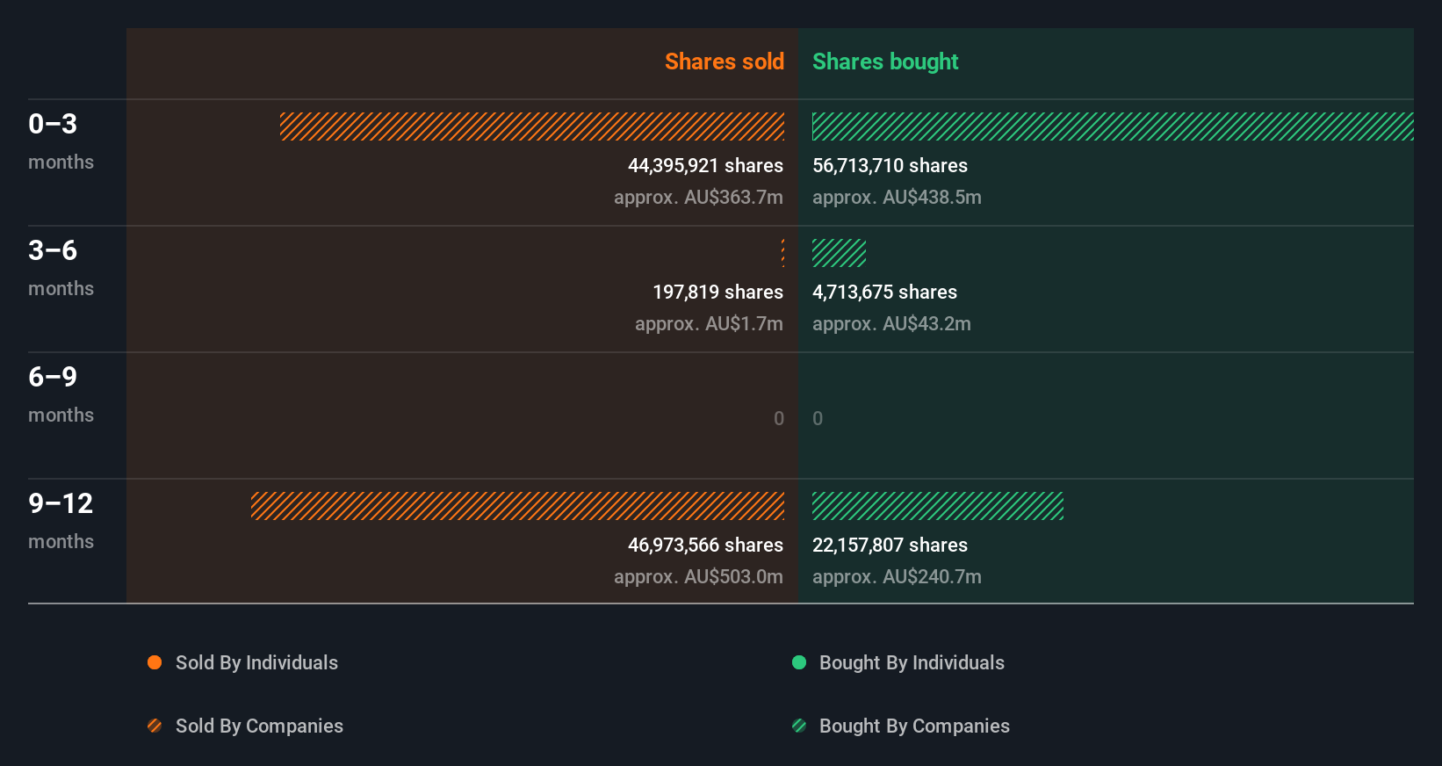Click the bought zero in 6–9 months row

pos(818,419)
